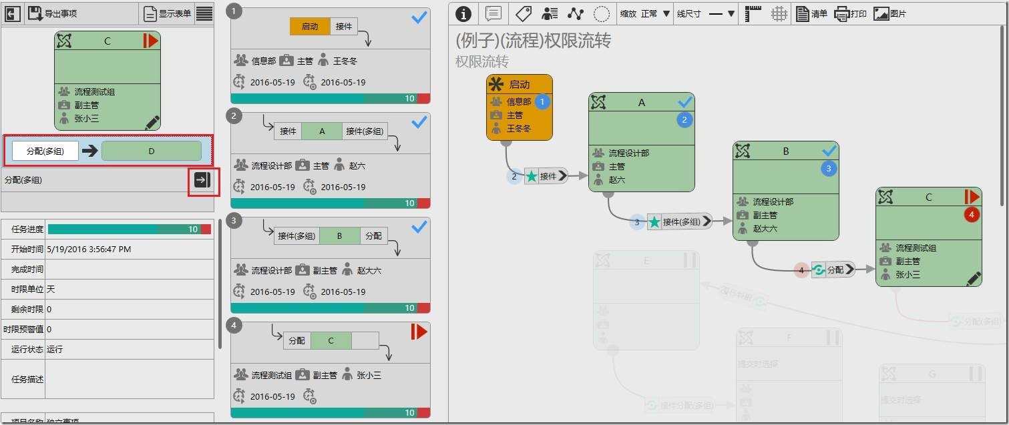
Task: Click the back arrow icon in left toolbar
Action: [x=12, y=13]
